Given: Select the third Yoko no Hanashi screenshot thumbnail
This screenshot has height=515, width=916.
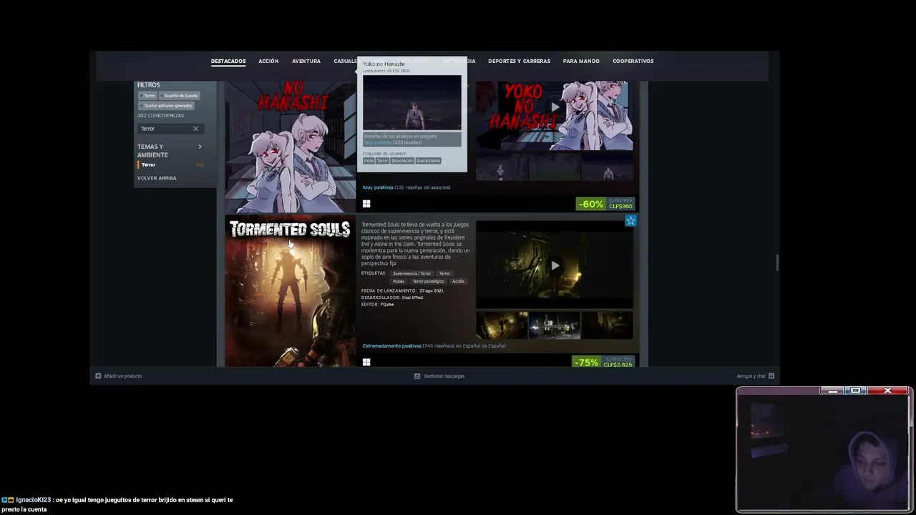Looking at the screenshot, I should click(608, 167).
